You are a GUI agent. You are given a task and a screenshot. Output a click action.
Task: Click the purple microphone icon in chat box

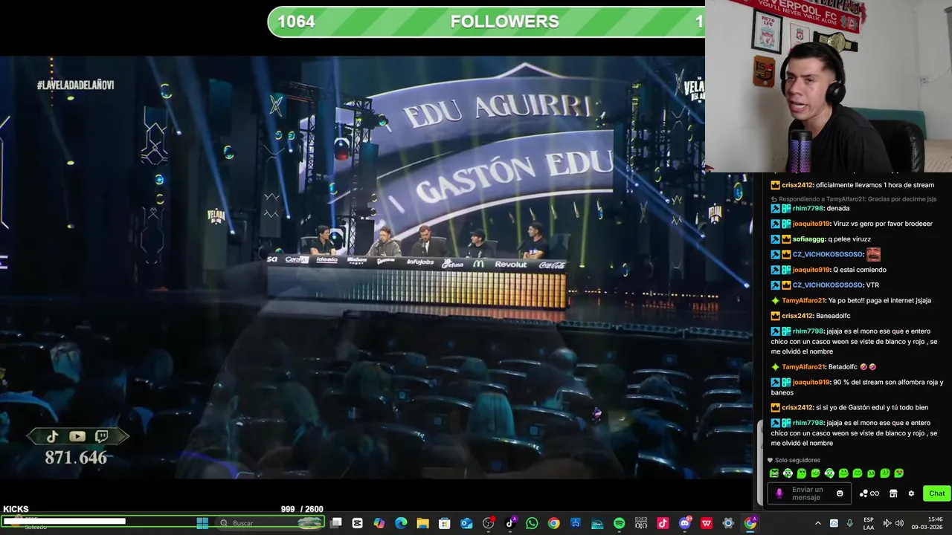click(x=779, y=493)
